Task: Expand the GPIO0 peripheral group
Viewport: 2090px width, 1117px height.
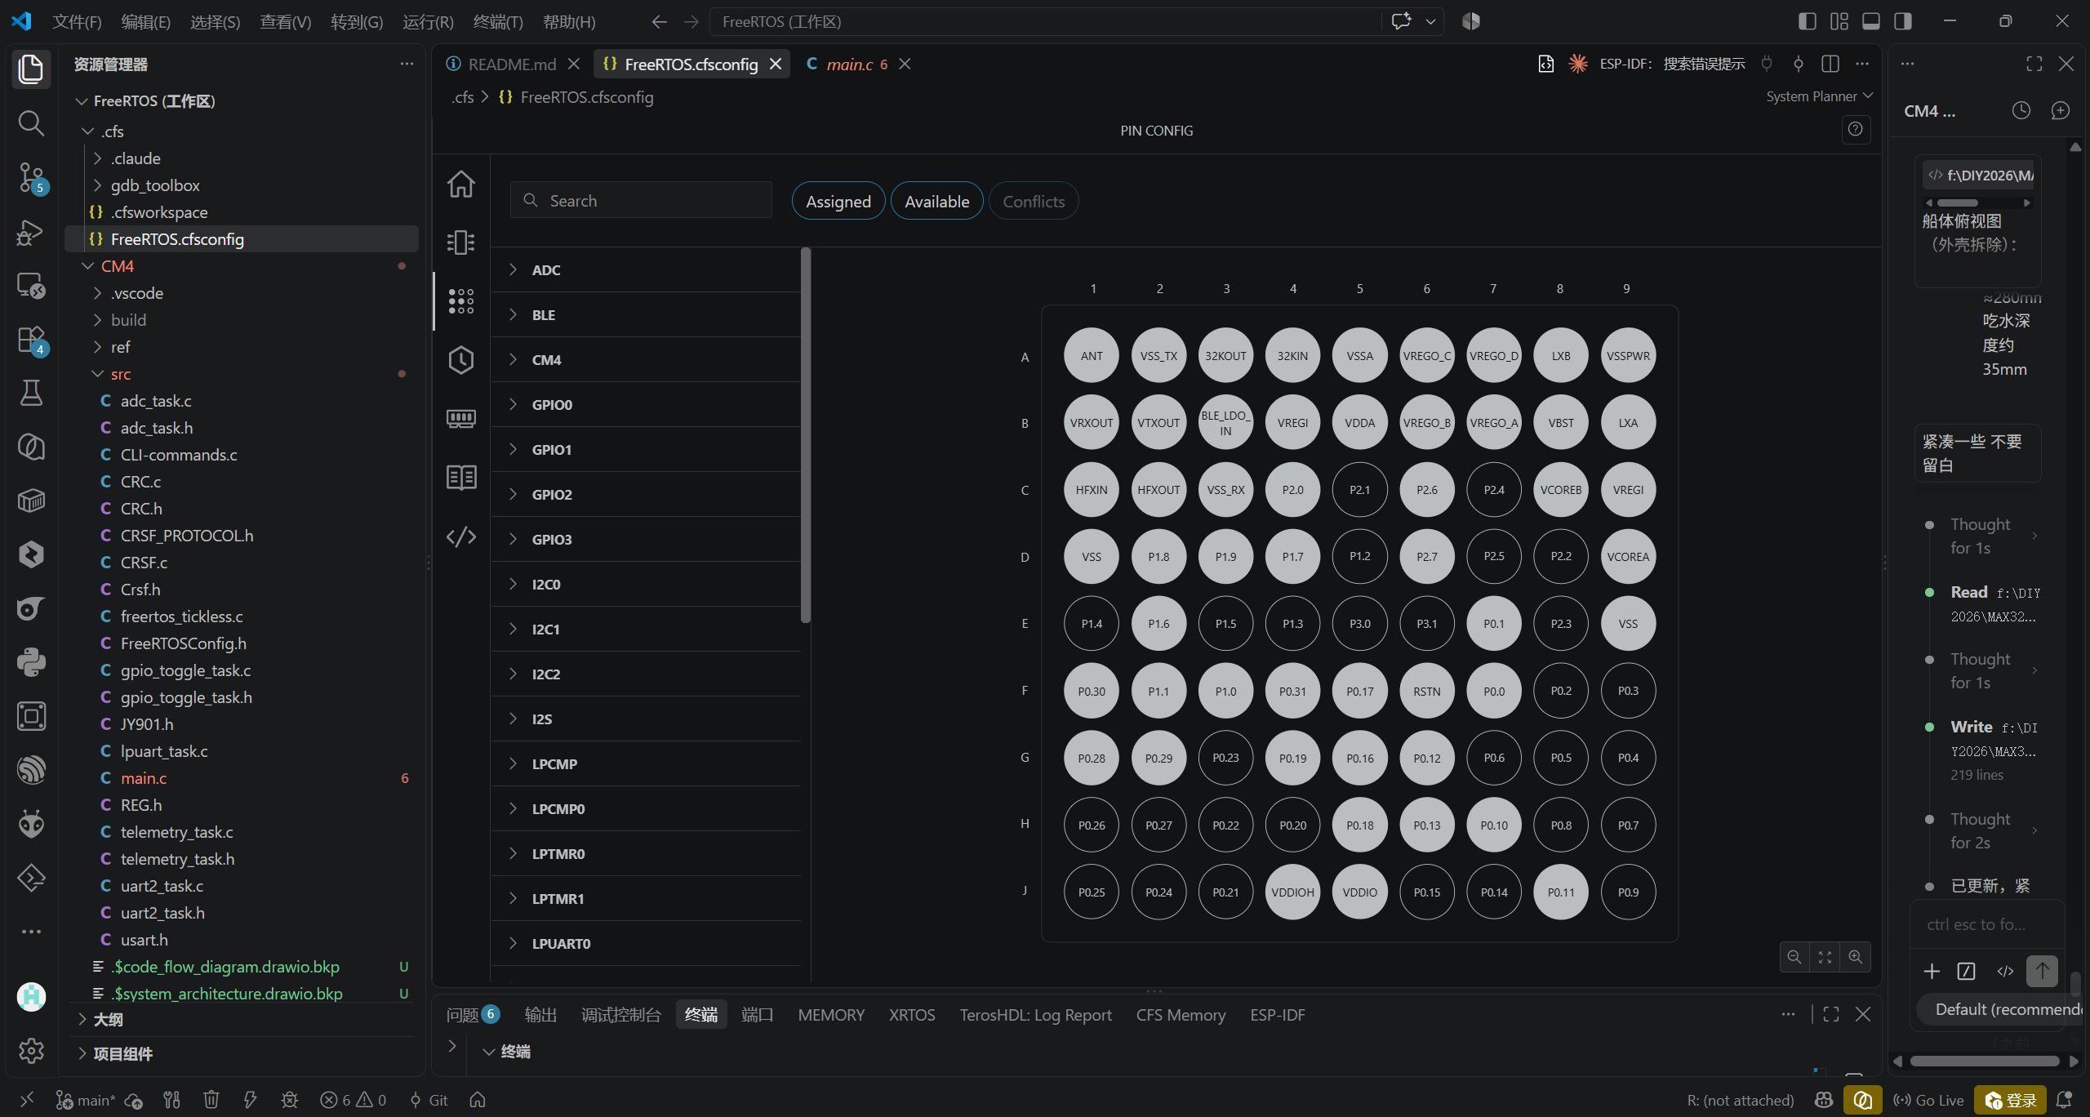Action: (x=647, y=404)
